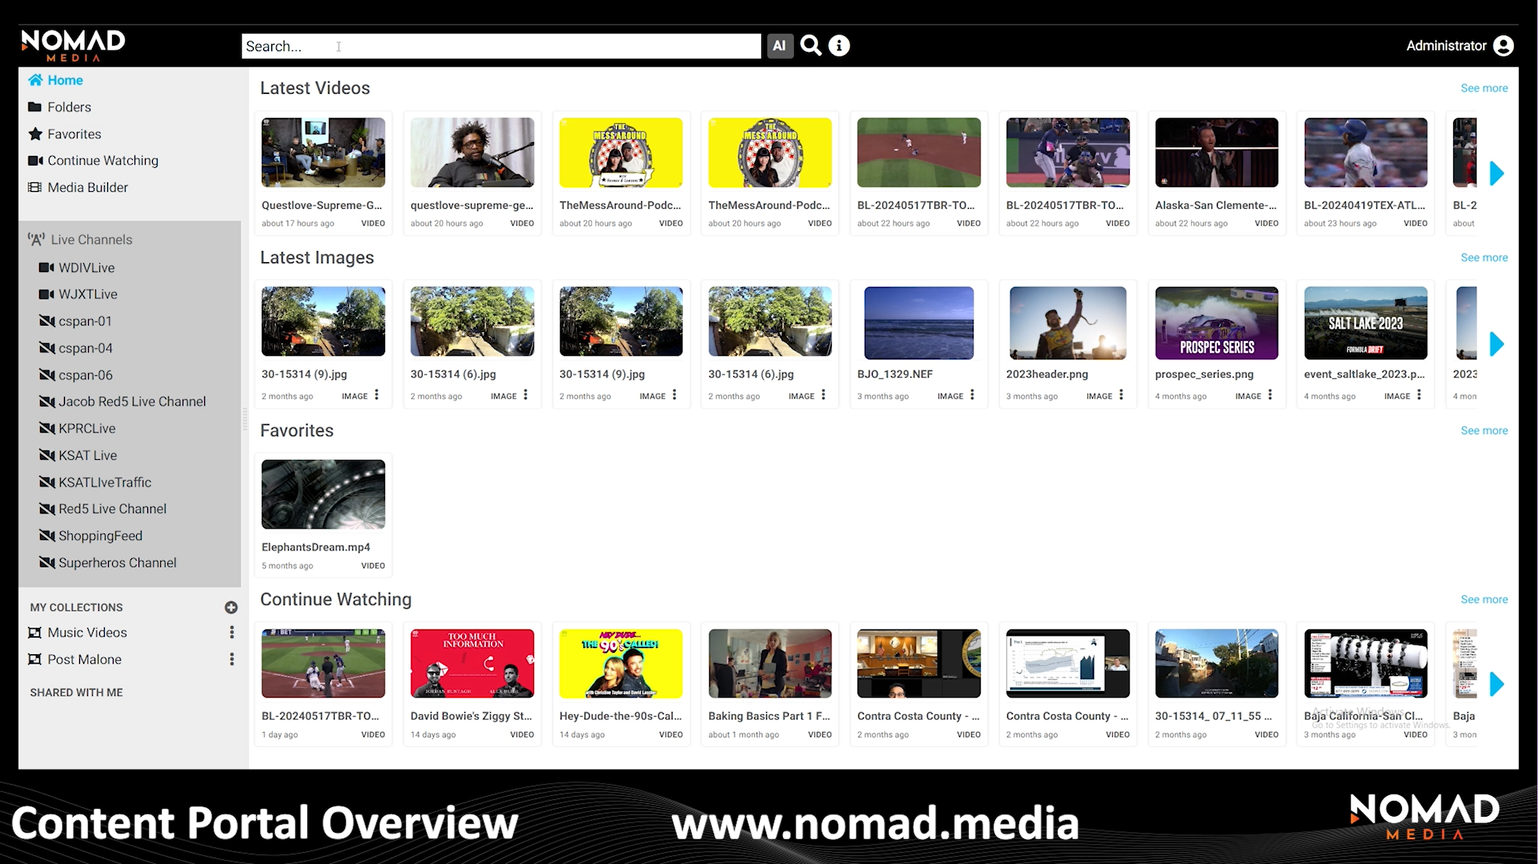Click See more next to Latest Videos
Viewport: 1538px width, 864px height.
[x=1484, y=88]
